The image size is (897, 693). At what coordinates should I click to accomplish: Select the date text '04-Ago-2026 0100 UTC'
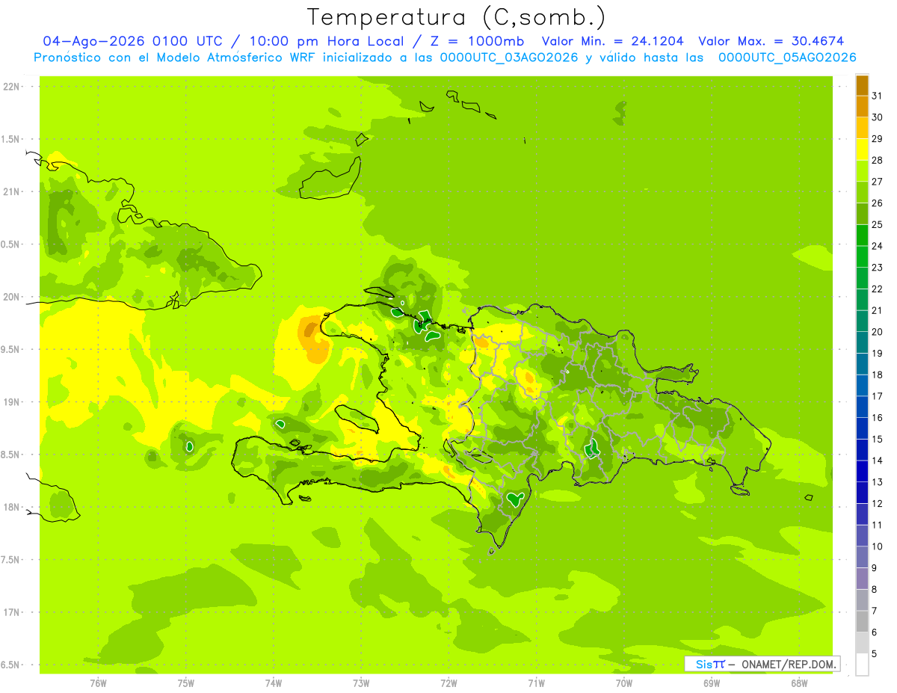tap(132, 41)
